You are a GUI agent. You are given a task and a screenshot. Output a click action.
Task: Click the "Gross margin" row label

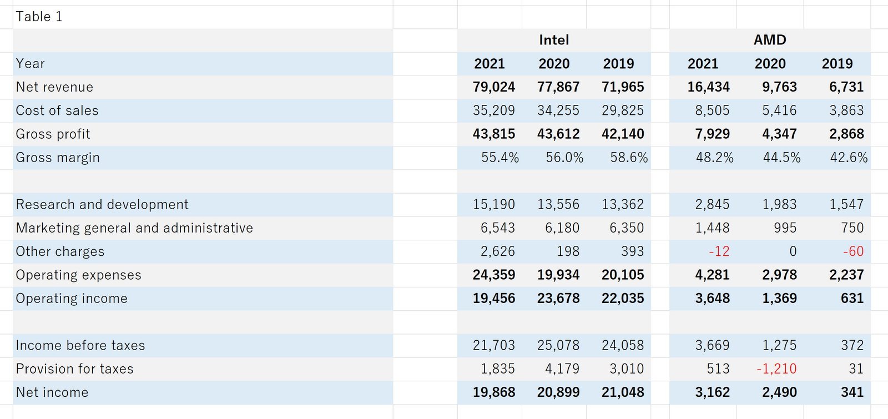pyautogui.click(x=58, y=158)
